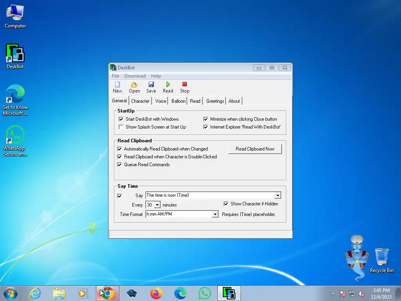Click the network tray icon
401x301 pixels.
tap(352, 294)
